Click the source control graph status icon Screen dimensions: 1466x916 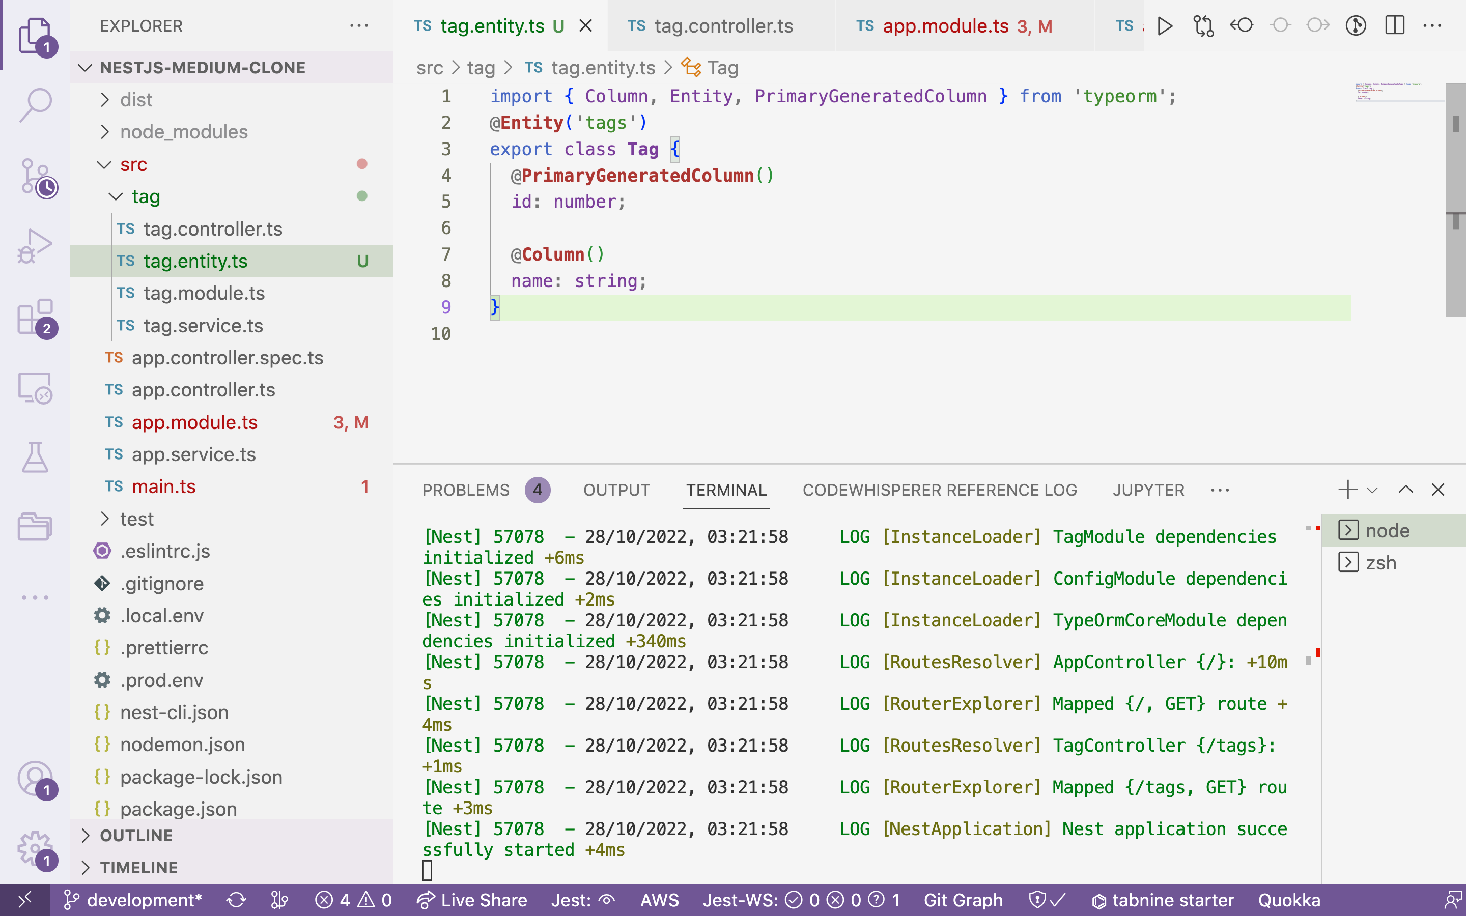coord(279,900)
